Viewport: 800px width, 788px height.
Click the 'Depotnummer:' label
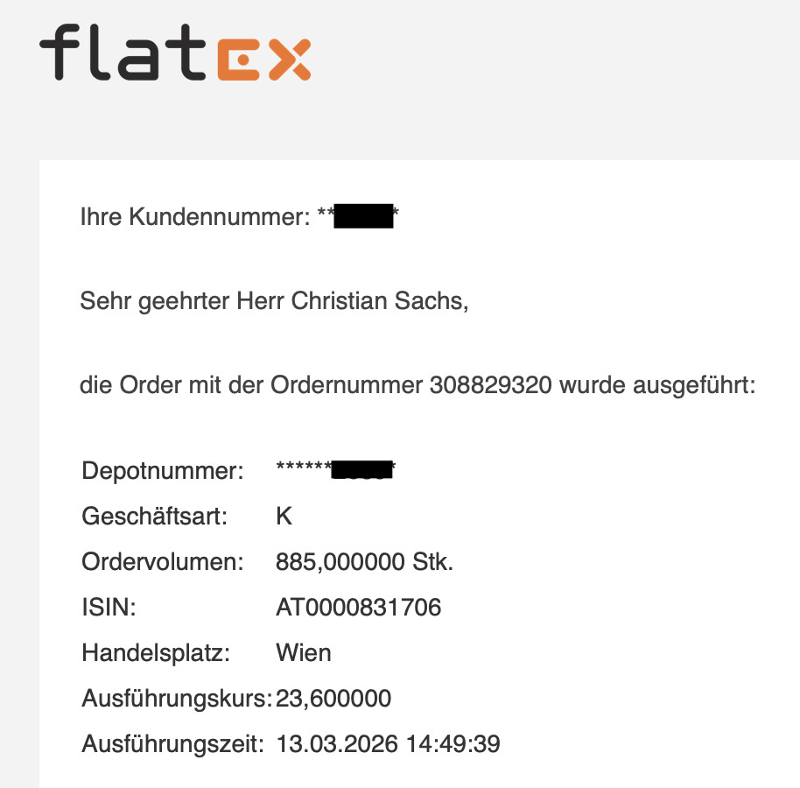pyautogui.click(x=163, y=471)
